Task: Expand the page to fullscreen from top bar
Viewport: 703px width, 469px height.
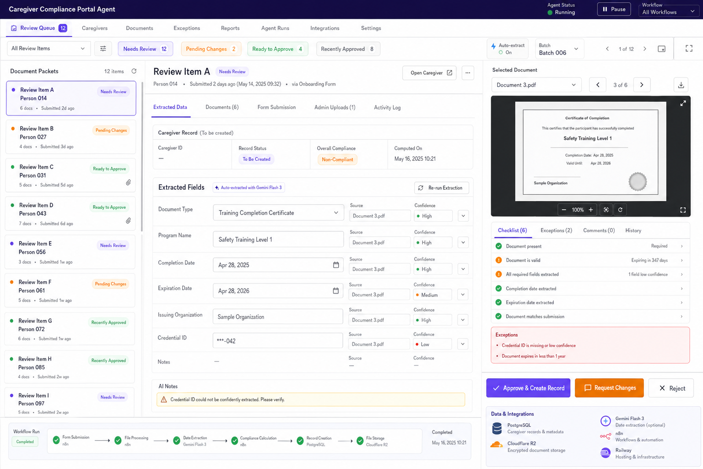Action: [689, 49]
